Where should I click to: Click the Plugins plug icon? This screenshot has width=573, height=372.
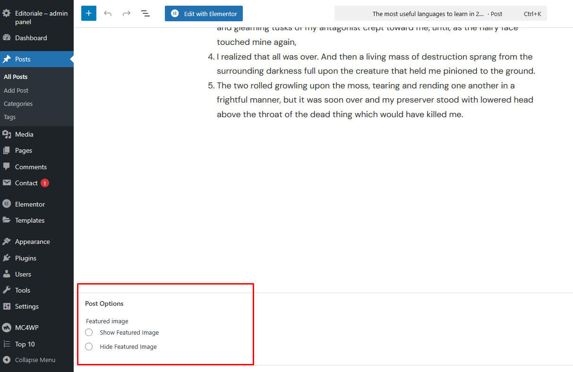point(7,258)
